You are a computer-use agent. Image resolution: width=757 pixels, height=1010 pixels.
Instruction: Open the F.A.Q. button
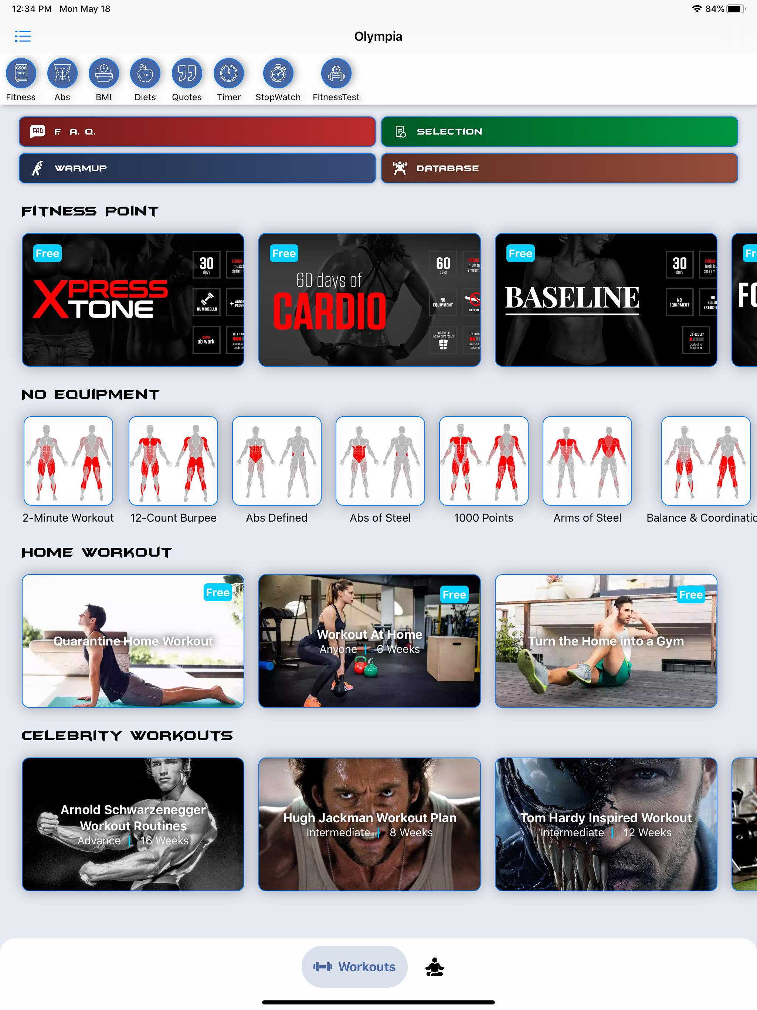coord(197,132)
